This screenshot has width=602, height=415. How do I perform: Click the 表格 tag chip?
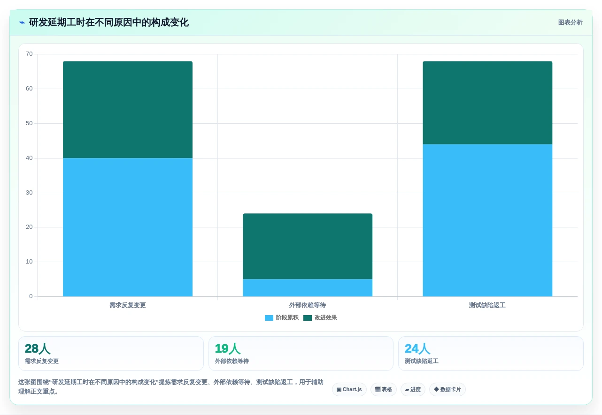[384, 390]
